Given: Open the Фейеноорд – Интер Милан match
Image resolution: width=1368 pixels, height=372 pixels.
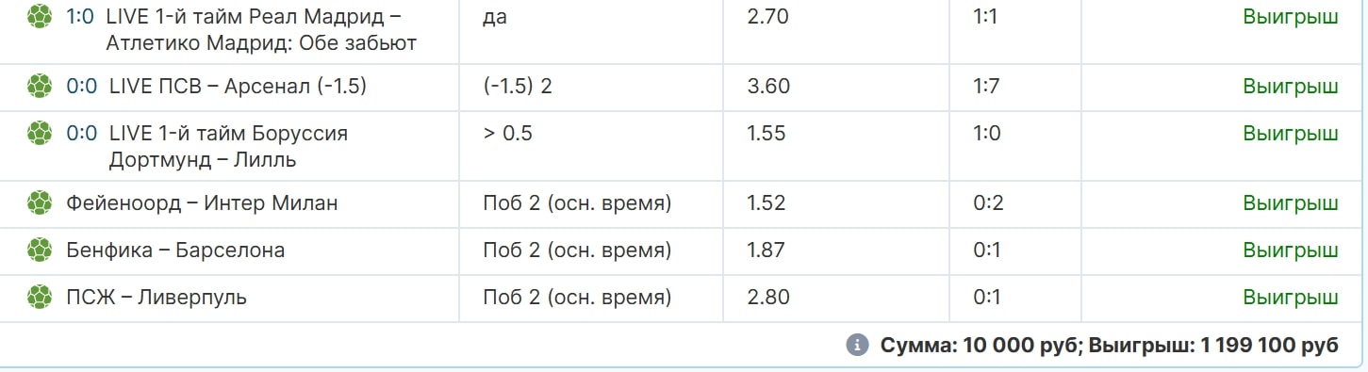Looking at the screenshot, I should tap(202, 203).
